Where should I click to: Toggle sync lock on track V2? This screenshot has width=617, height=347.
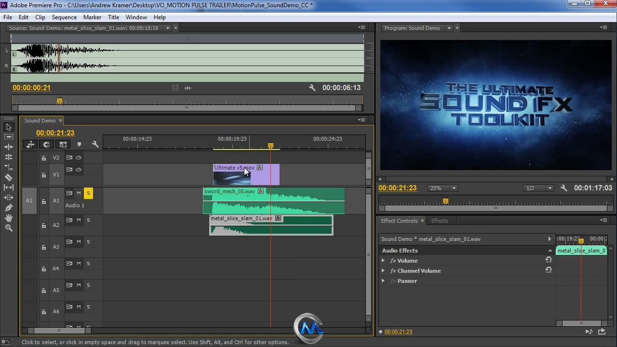[x=69, y=158]
